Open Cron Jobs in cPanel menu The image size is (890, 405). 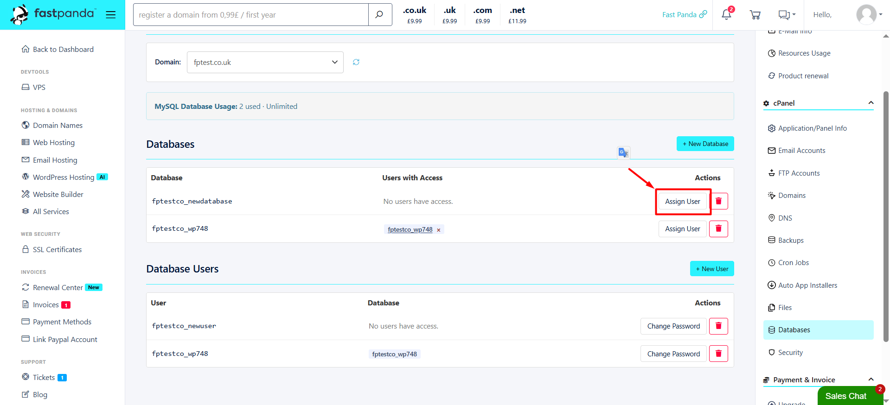pyautogui.click(x=788, y=263)
